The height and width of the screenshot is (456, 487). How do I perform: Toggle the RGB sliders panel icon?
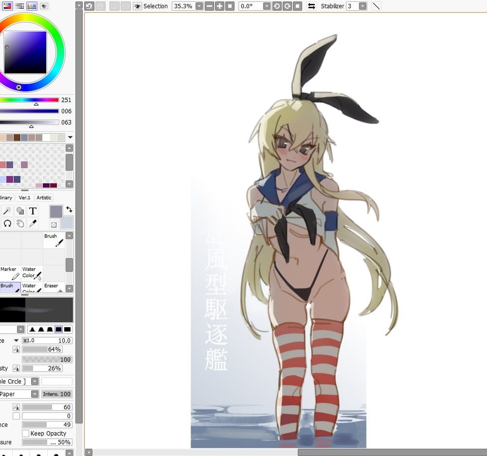pos(7,6)
